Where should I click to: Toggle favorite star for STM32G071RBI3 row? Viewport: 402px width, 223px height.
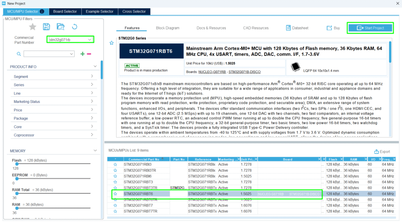pos(115,165)
